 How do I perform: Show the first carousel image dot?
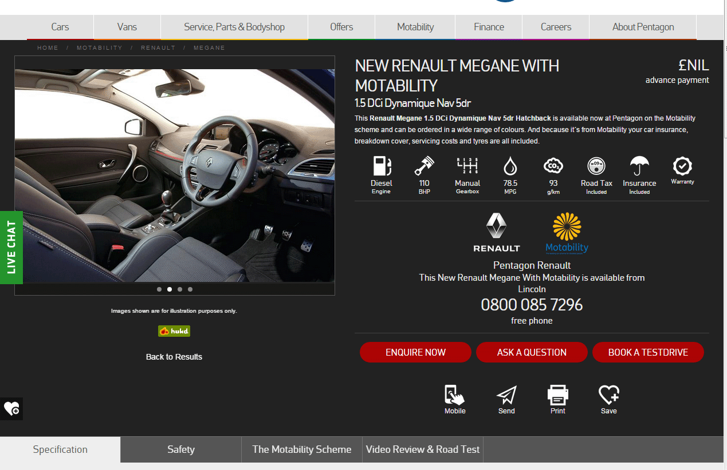pyautogui.click(x=159, y=289)
